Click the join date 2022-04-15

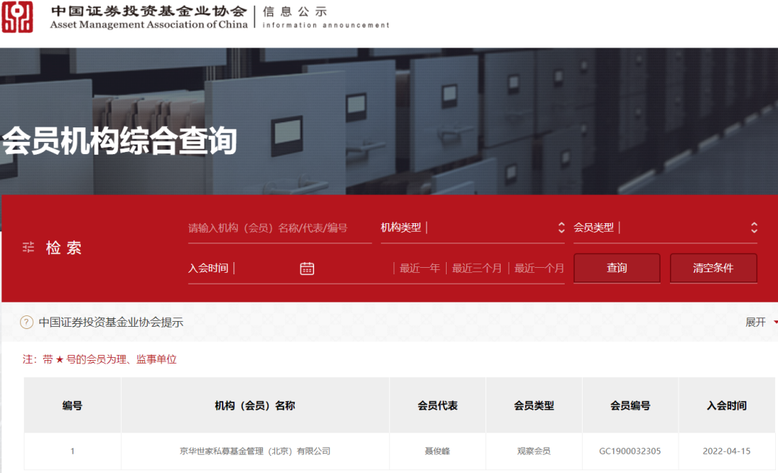[726, 451]
